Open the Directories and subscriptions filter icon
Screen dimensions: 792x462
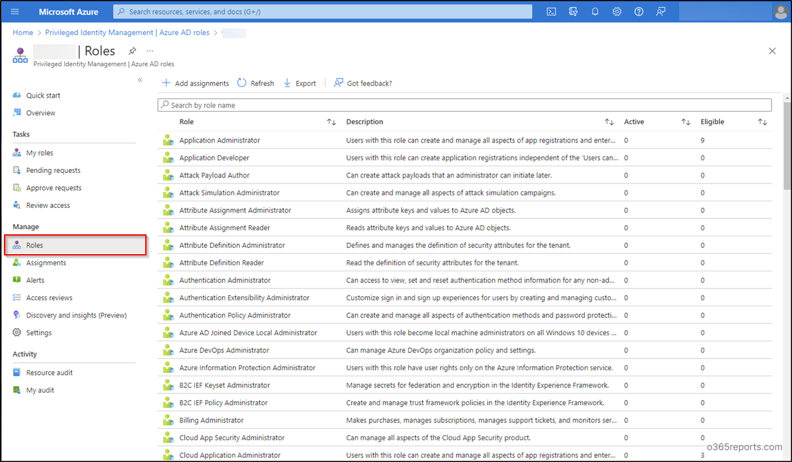(x=573, y=11)
